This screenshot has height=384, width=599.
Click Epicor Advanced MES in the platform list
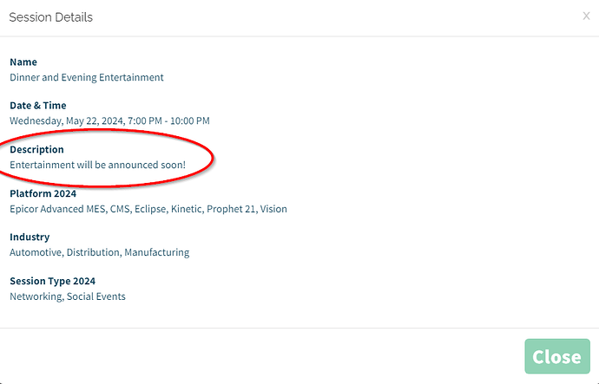57,209
